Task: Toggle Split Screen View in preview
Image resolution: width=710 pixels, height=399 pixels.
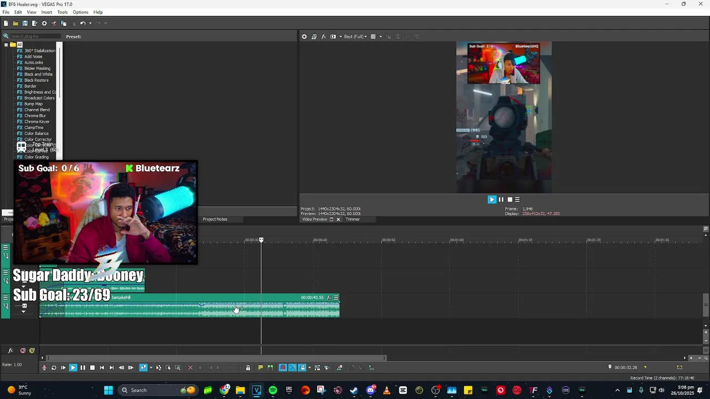Action: click(x=333, y=37)
